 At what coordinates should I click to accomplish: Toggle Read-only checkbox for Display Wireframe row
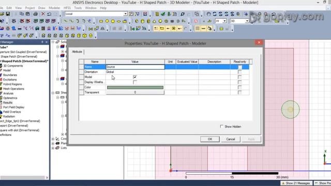[x=240, y=82]
